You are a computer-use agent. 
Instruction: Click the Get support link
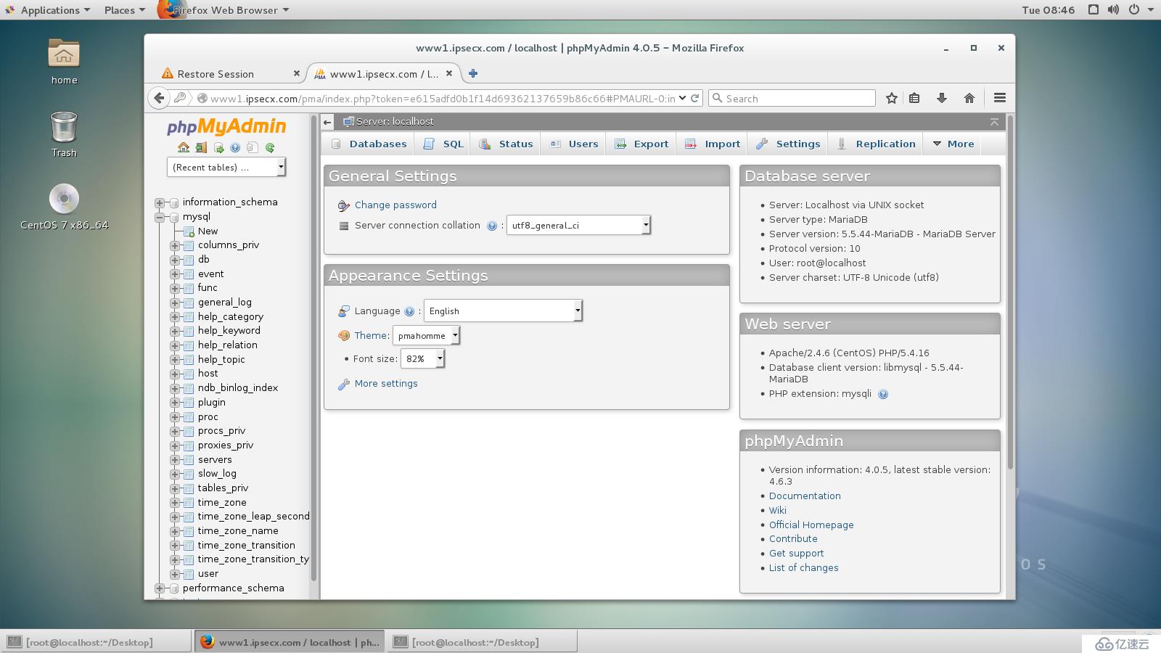[x=796, y=554]
